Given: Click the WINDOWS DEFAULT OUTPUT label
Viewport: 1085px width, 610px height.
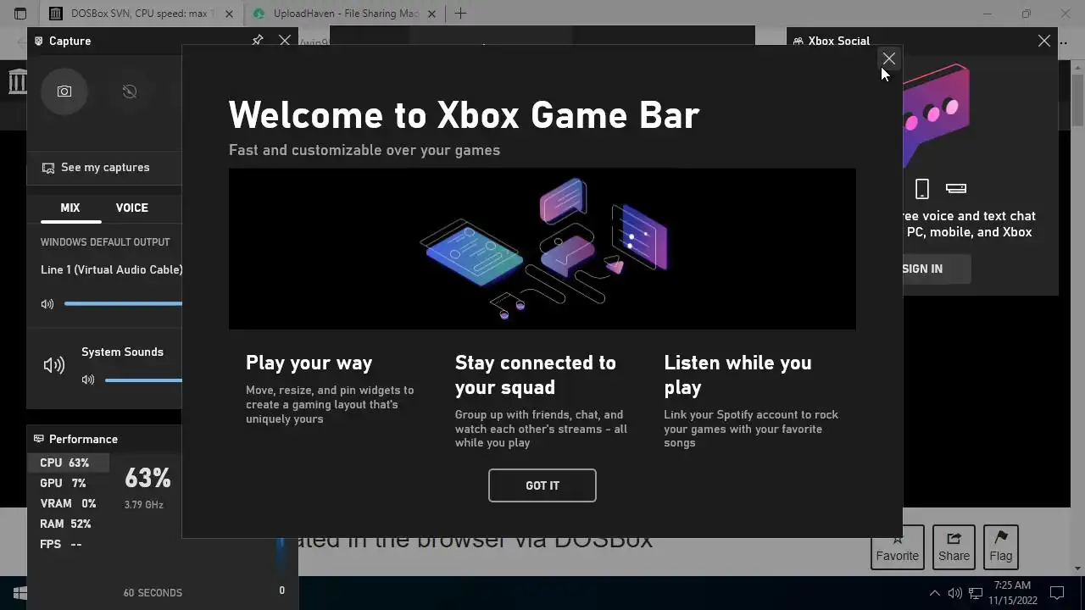Looking at the screenshot, I should [105, 242].
